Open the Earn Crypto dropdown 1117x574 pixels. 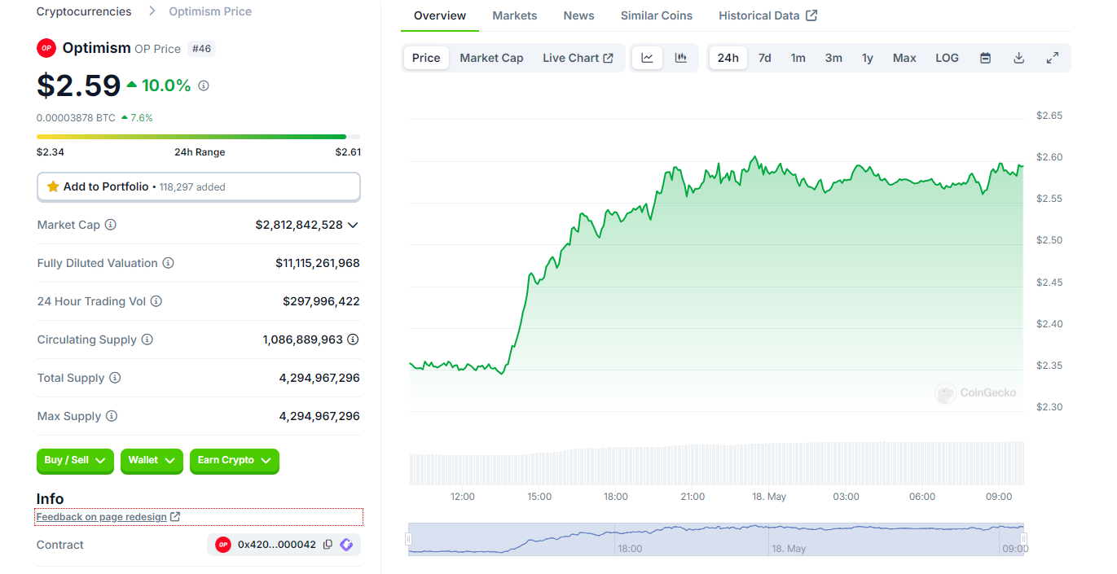pyautogui.click(x=235, y=461)
